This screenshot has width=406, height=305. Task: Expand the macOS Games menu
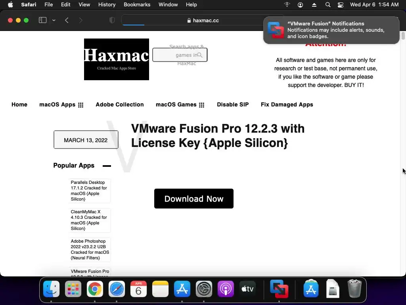point(180,104)
